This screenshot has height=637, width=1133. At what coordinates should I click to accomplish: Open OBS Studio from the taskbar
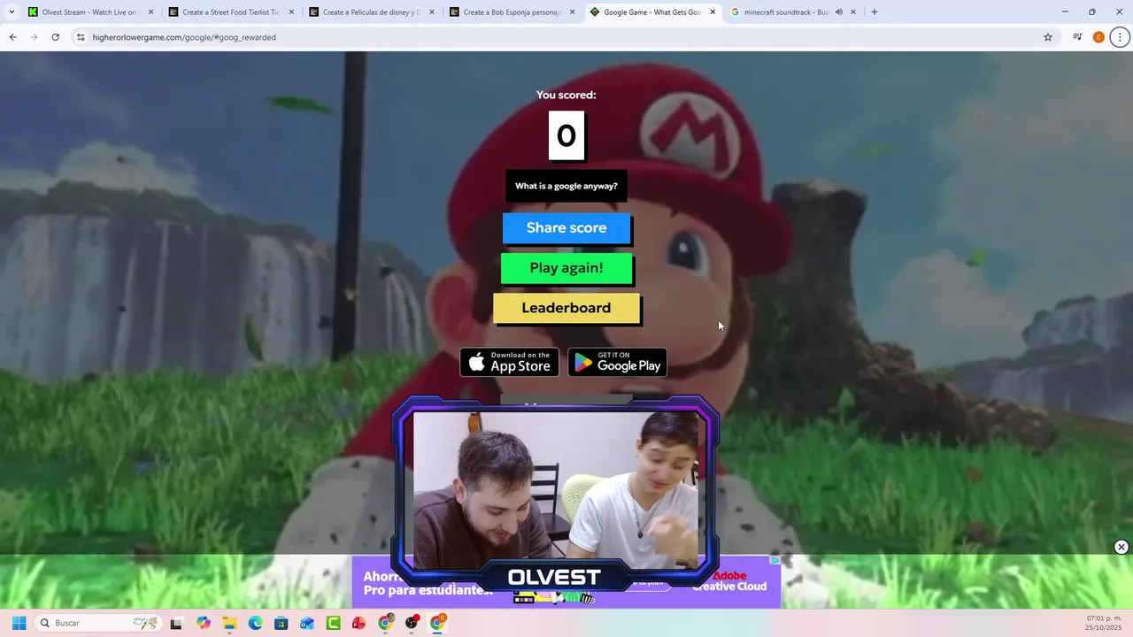pos(411,623)
